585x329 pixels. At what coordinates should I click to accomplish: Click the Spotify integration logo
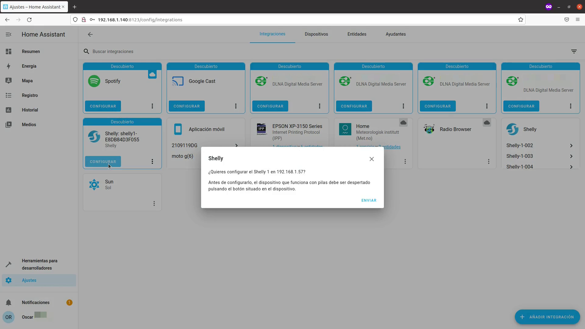click(94, 81)
